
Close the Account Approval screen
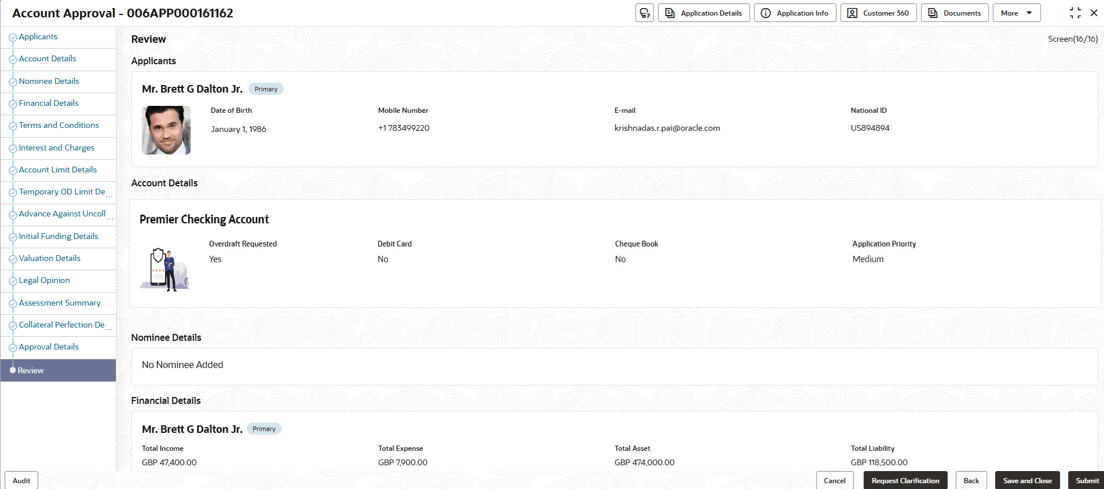(x=1094, y=13)
